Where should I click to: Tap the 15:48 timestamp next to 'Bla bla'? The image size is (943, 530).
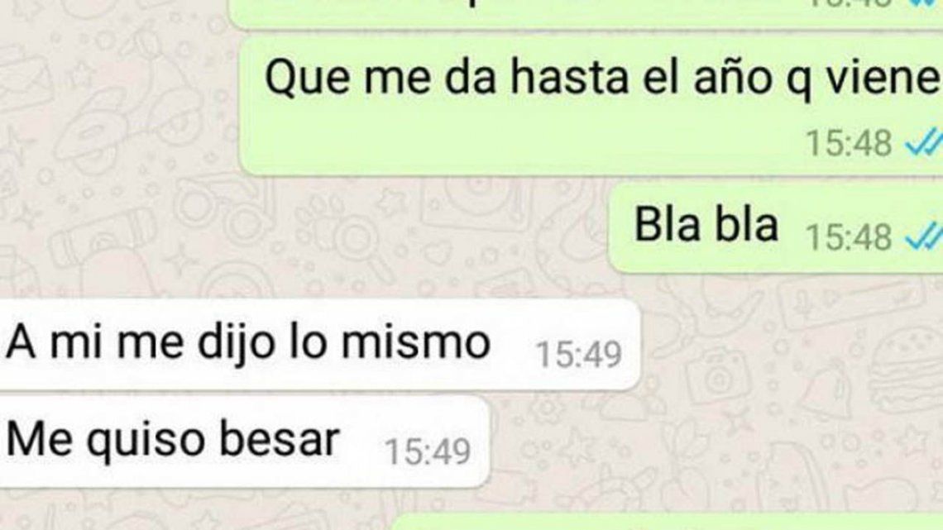tap(848, 236)
